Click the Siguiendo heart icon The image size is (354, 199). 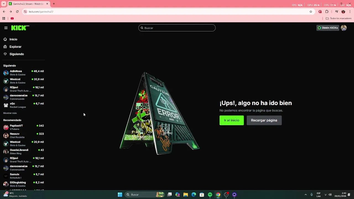[5, 54]
